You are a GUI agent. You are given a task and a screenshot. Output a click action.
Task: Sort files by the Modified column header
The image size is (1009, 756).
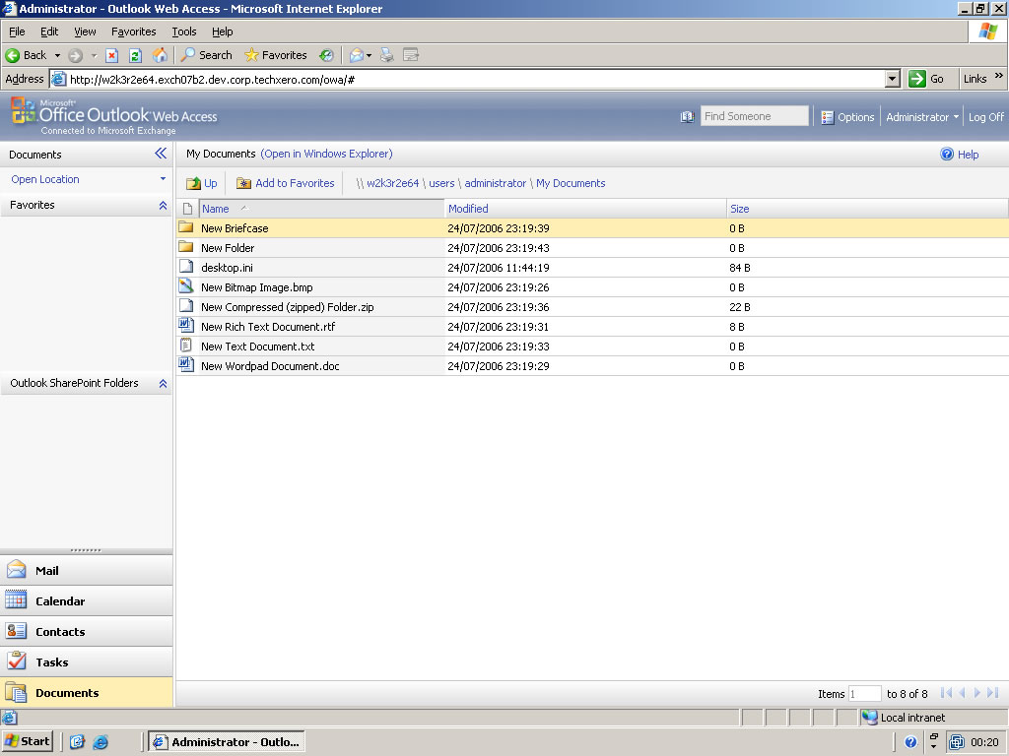(x=468, y=209)
